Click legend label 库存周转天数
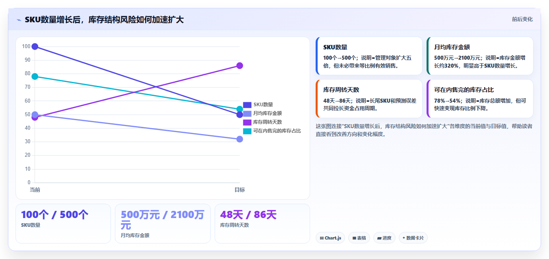 268,122
